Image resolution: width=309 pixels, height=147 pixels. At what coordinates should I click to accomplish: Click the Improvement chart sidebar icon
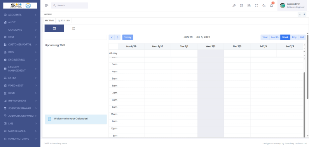point(5,101)
